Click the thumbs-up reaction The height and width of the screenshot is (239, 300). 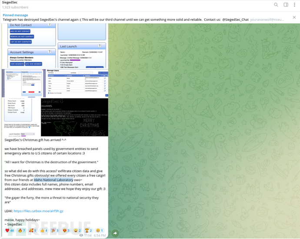[43, 230]
